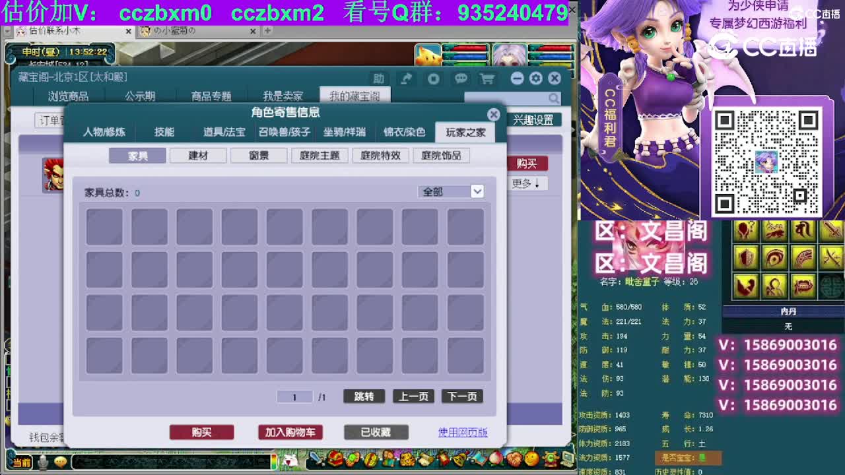Screen dimensions: 845x475
Task: Select 我的藏宝阁 tab
Action: (x=355, y=96)
